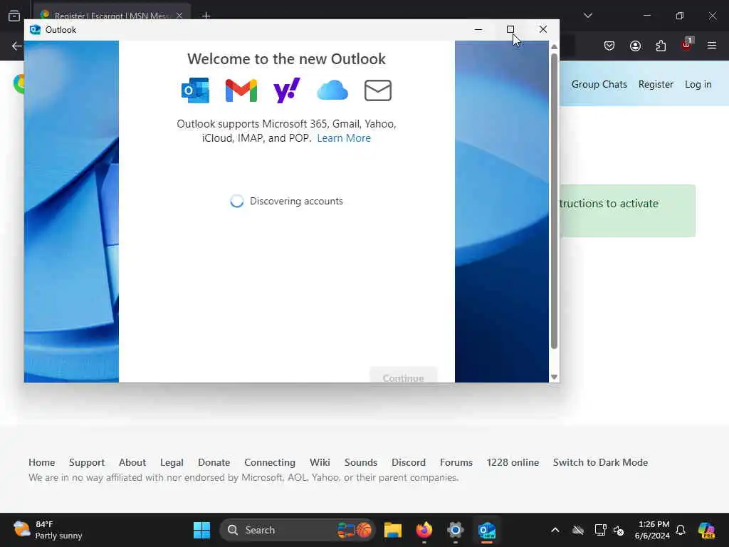Open Firefox Pocket save icon

click(x=609, y=46)
